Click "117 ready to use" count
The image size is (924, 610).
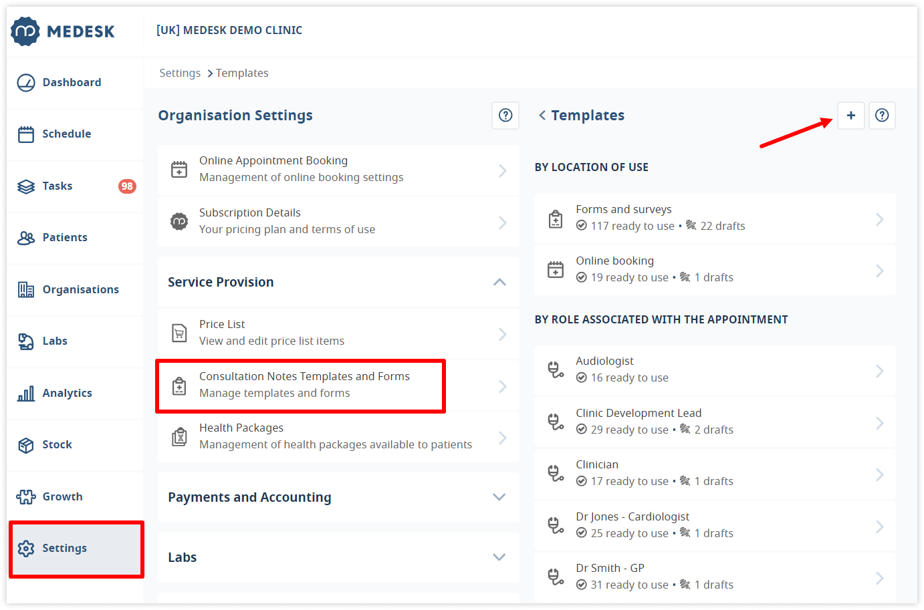pyautogui.click(x=632, y=226)
